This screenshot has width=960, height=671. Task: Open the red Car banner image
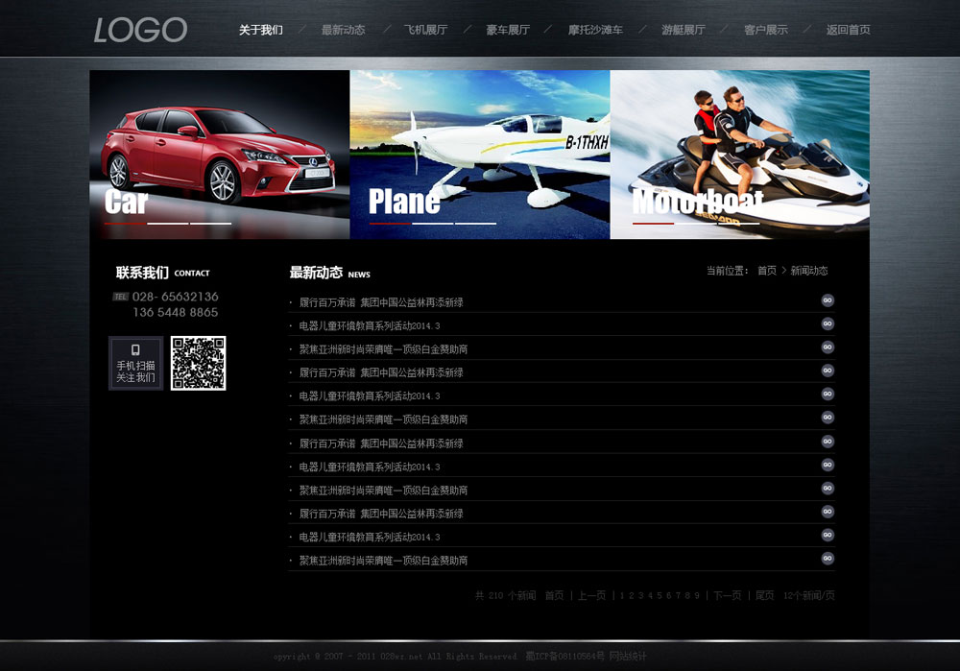tap(220, 154)
